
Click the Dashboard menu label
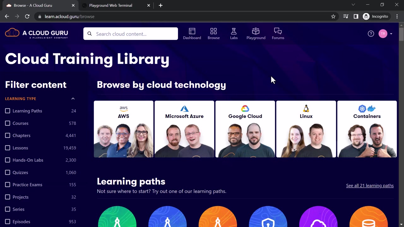pos(192,38)
